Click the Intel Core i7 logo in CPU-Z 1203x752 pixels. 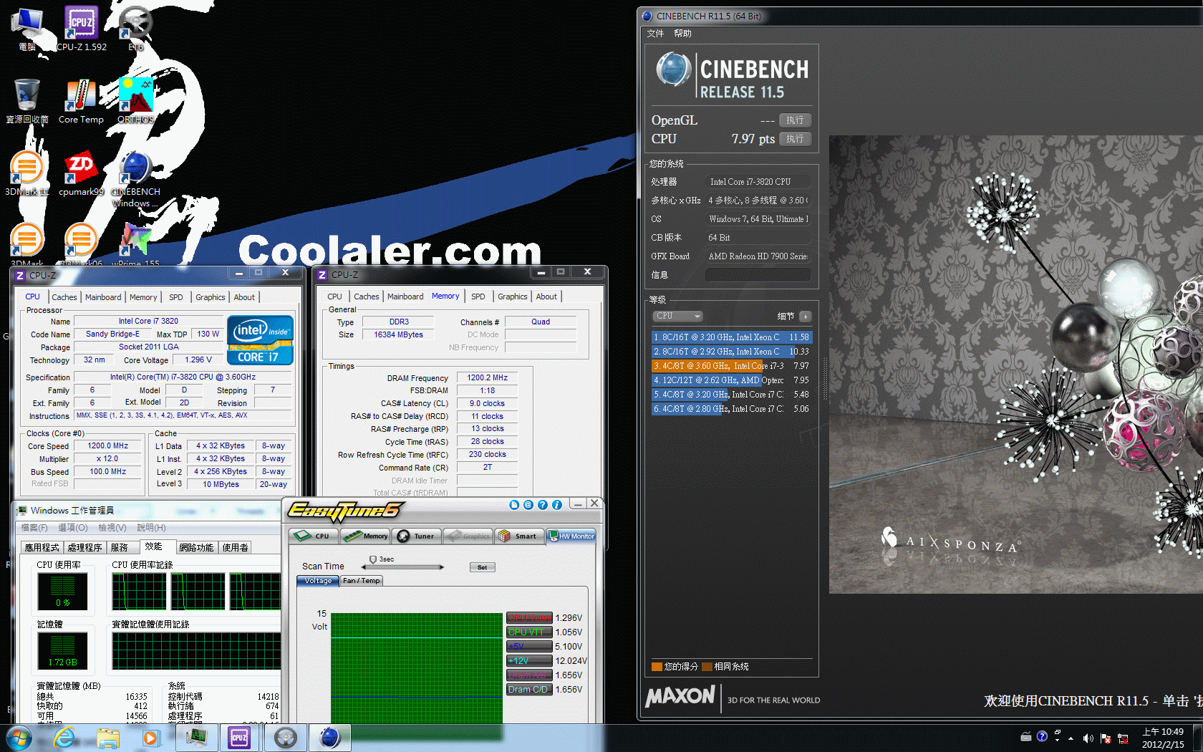click(x=261, y=339)
